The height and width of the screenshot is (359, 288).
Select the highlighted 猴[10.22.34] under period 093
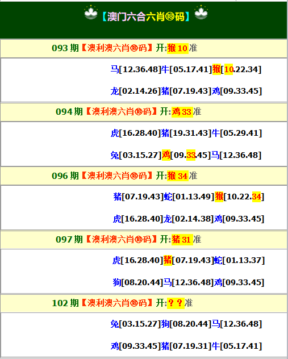pyautogui.click(x=237, y=69)
